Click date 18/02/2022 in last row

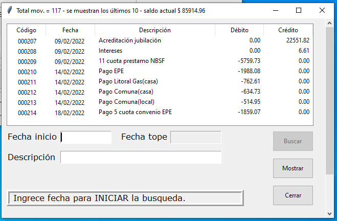coord(70,113)
